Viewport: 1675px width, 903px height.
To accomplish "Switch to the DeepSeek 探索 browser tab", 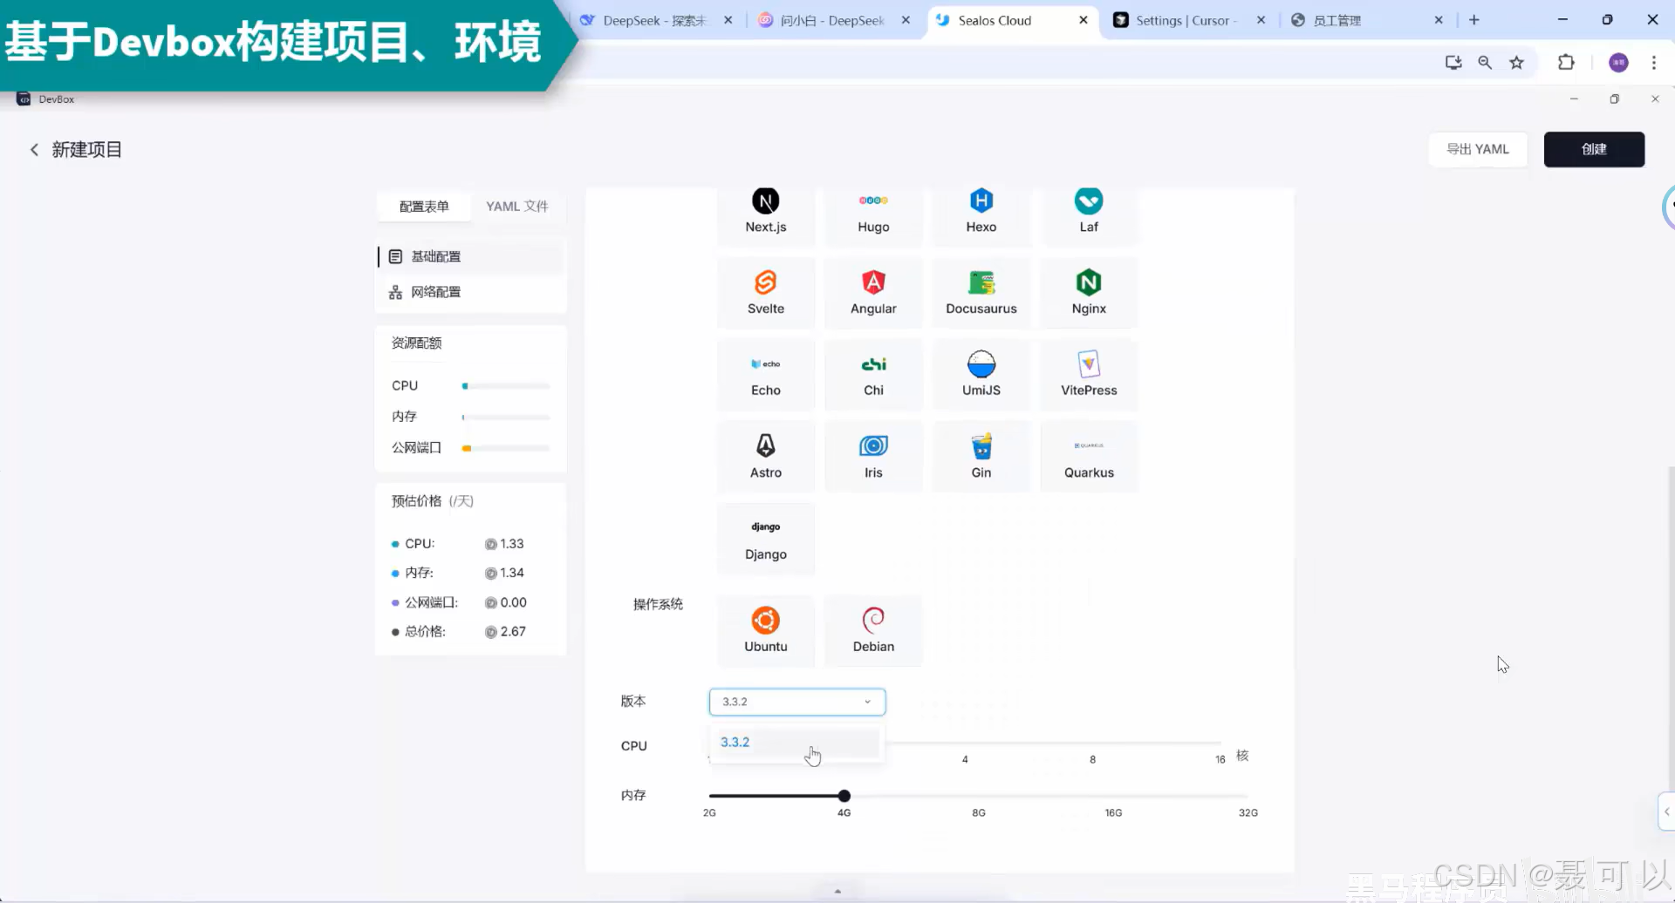I will tap(655, 20).
